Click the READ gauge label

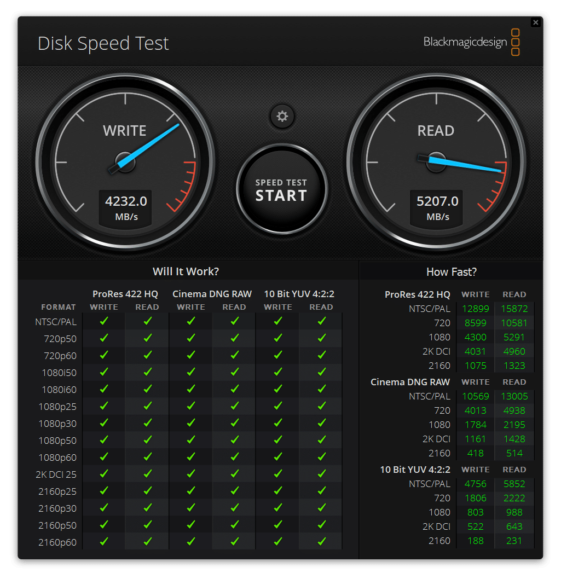[436, 131]
